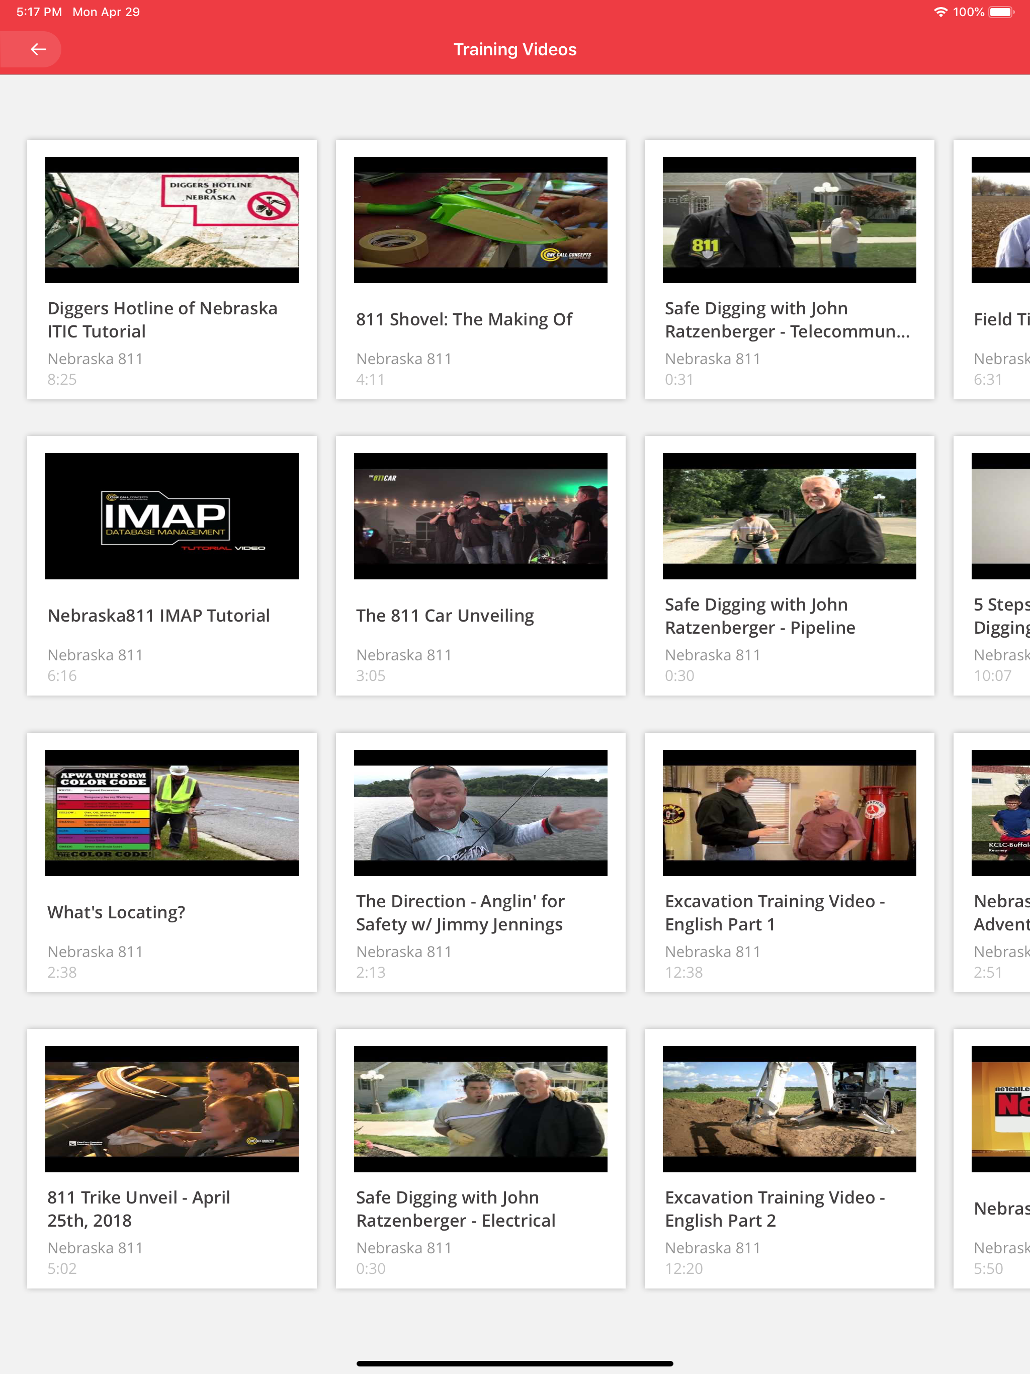
Task: Click 'Nebraska 811' under Excavation English Part 2
Action: 713,1248
